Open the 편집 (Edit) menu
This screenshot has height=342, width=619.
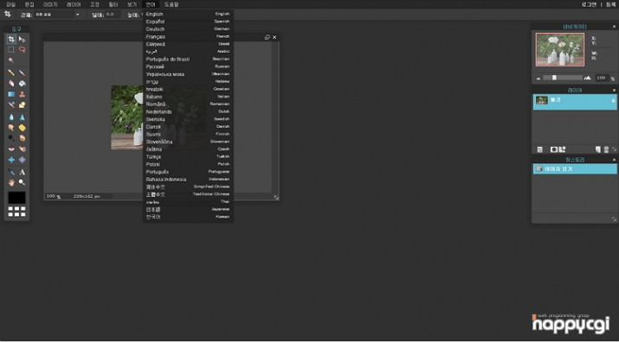pyautogui.click(x=29, y=4)
